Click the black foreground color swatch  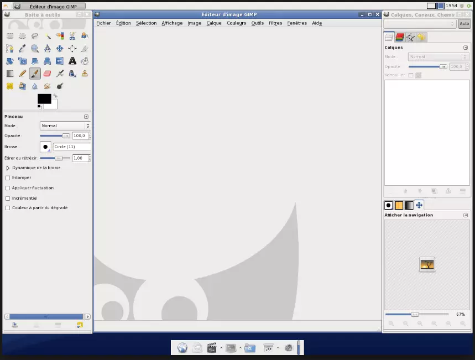tap(44, 99)
